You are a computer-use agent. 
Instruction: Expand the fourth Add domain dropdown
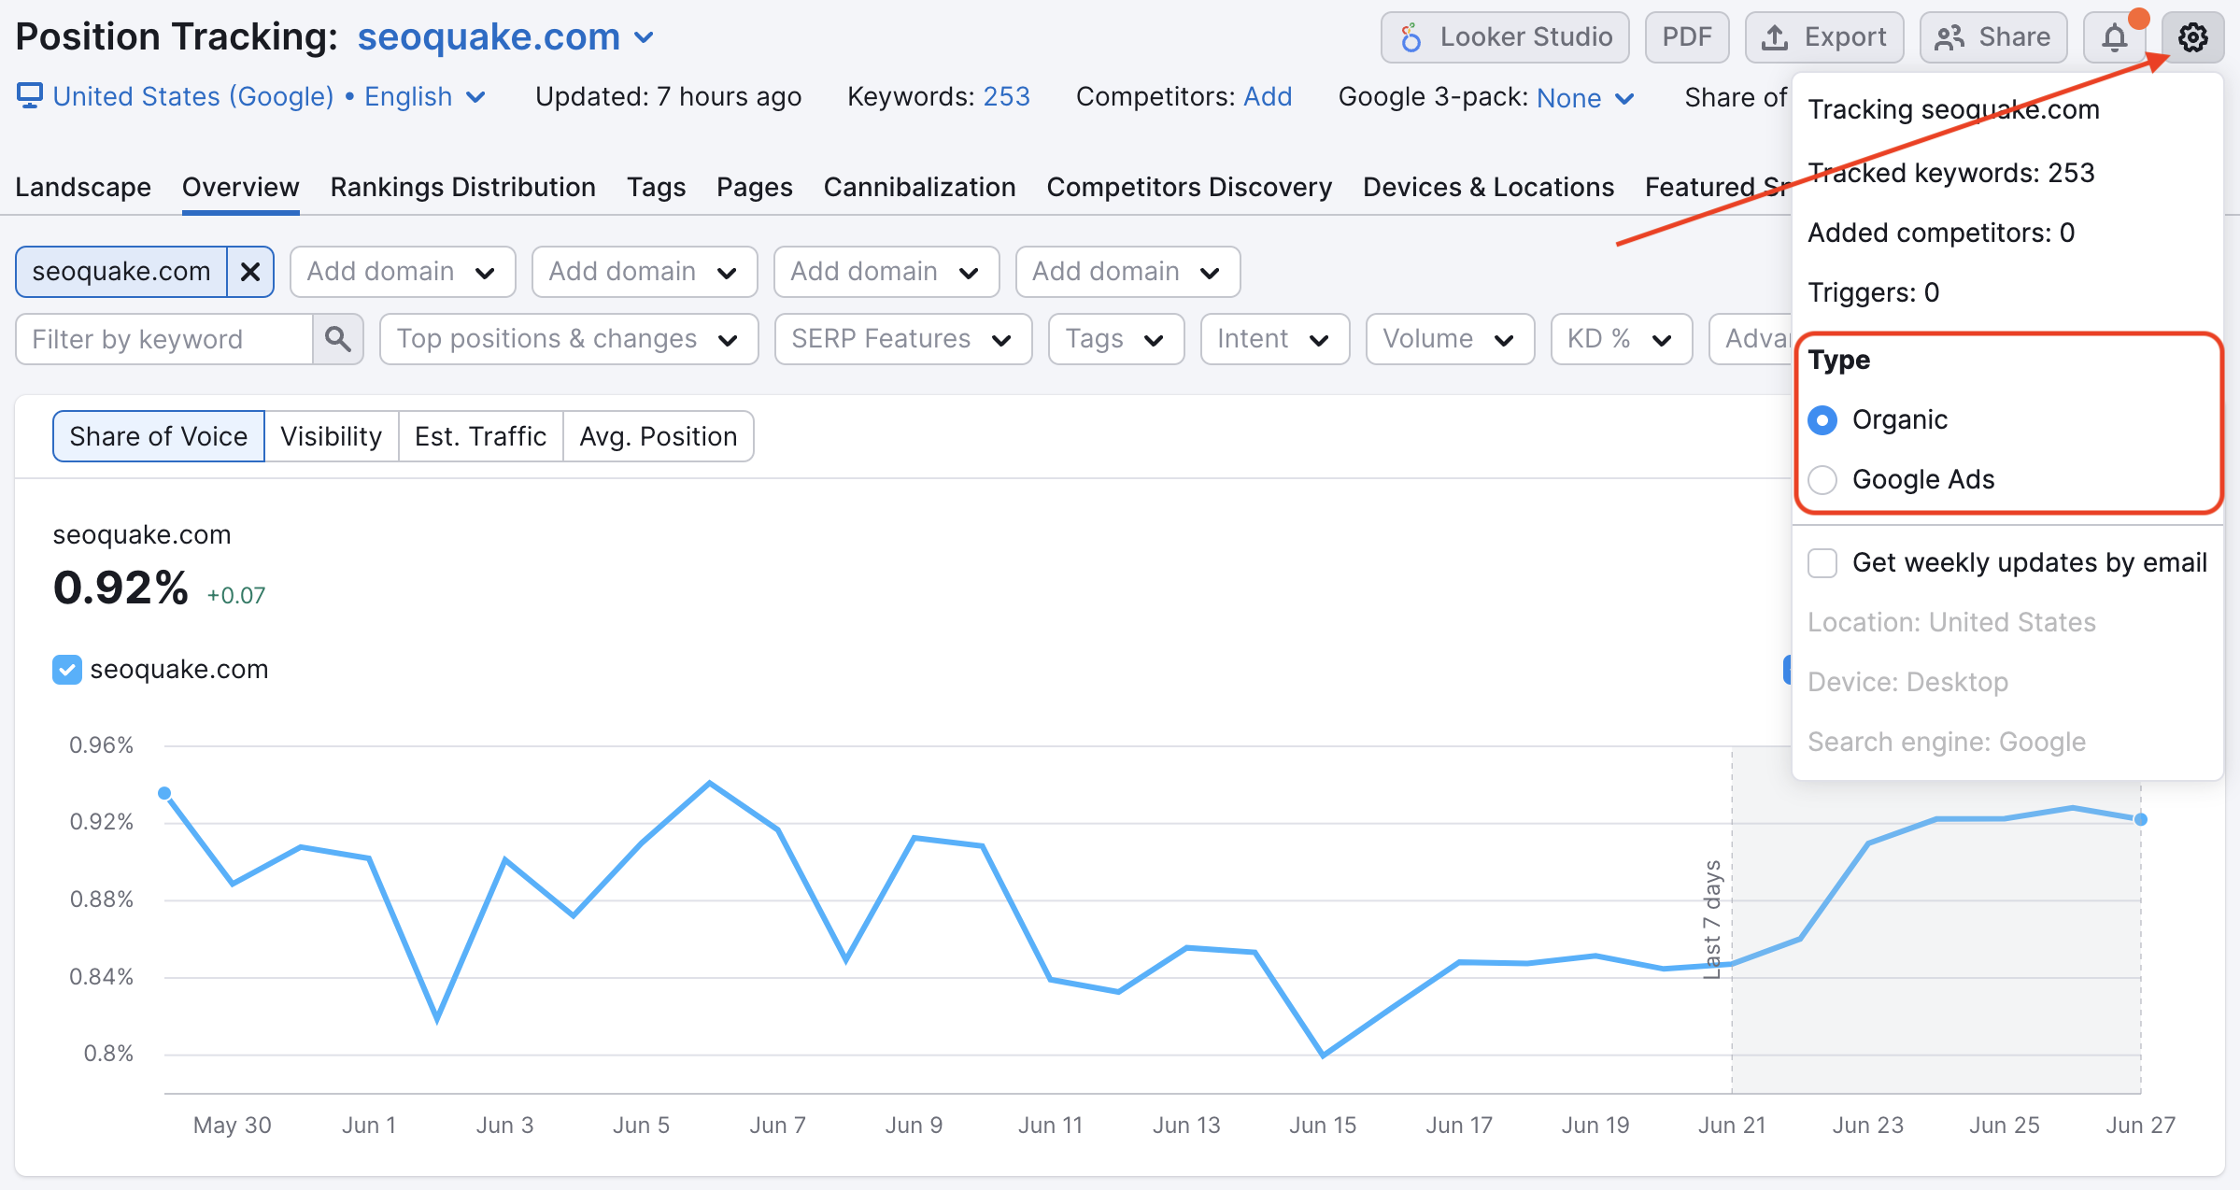click(1127, 272)
